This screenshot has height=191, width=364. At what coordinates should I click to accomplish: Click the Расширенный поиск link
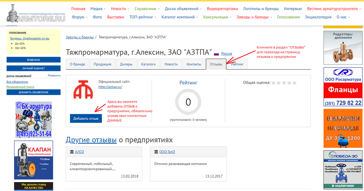21,87
